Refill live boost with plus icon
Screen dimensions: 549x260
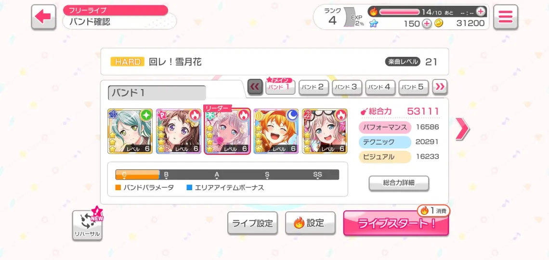pyautogui.click(x=481, y=12)
